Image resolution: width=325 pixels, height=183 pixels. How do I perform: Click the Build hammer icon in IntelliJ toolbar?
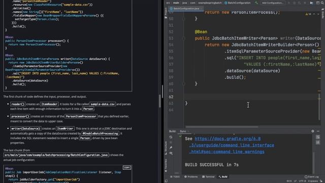(x=256, y=3)
